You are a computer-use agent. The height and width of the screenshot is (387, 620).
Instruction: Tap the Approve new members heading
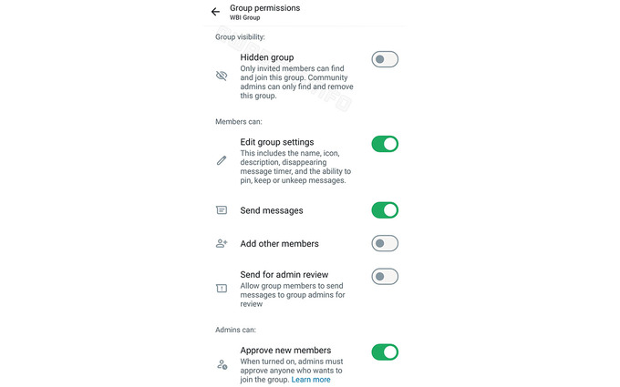click(x=285, y=350)
